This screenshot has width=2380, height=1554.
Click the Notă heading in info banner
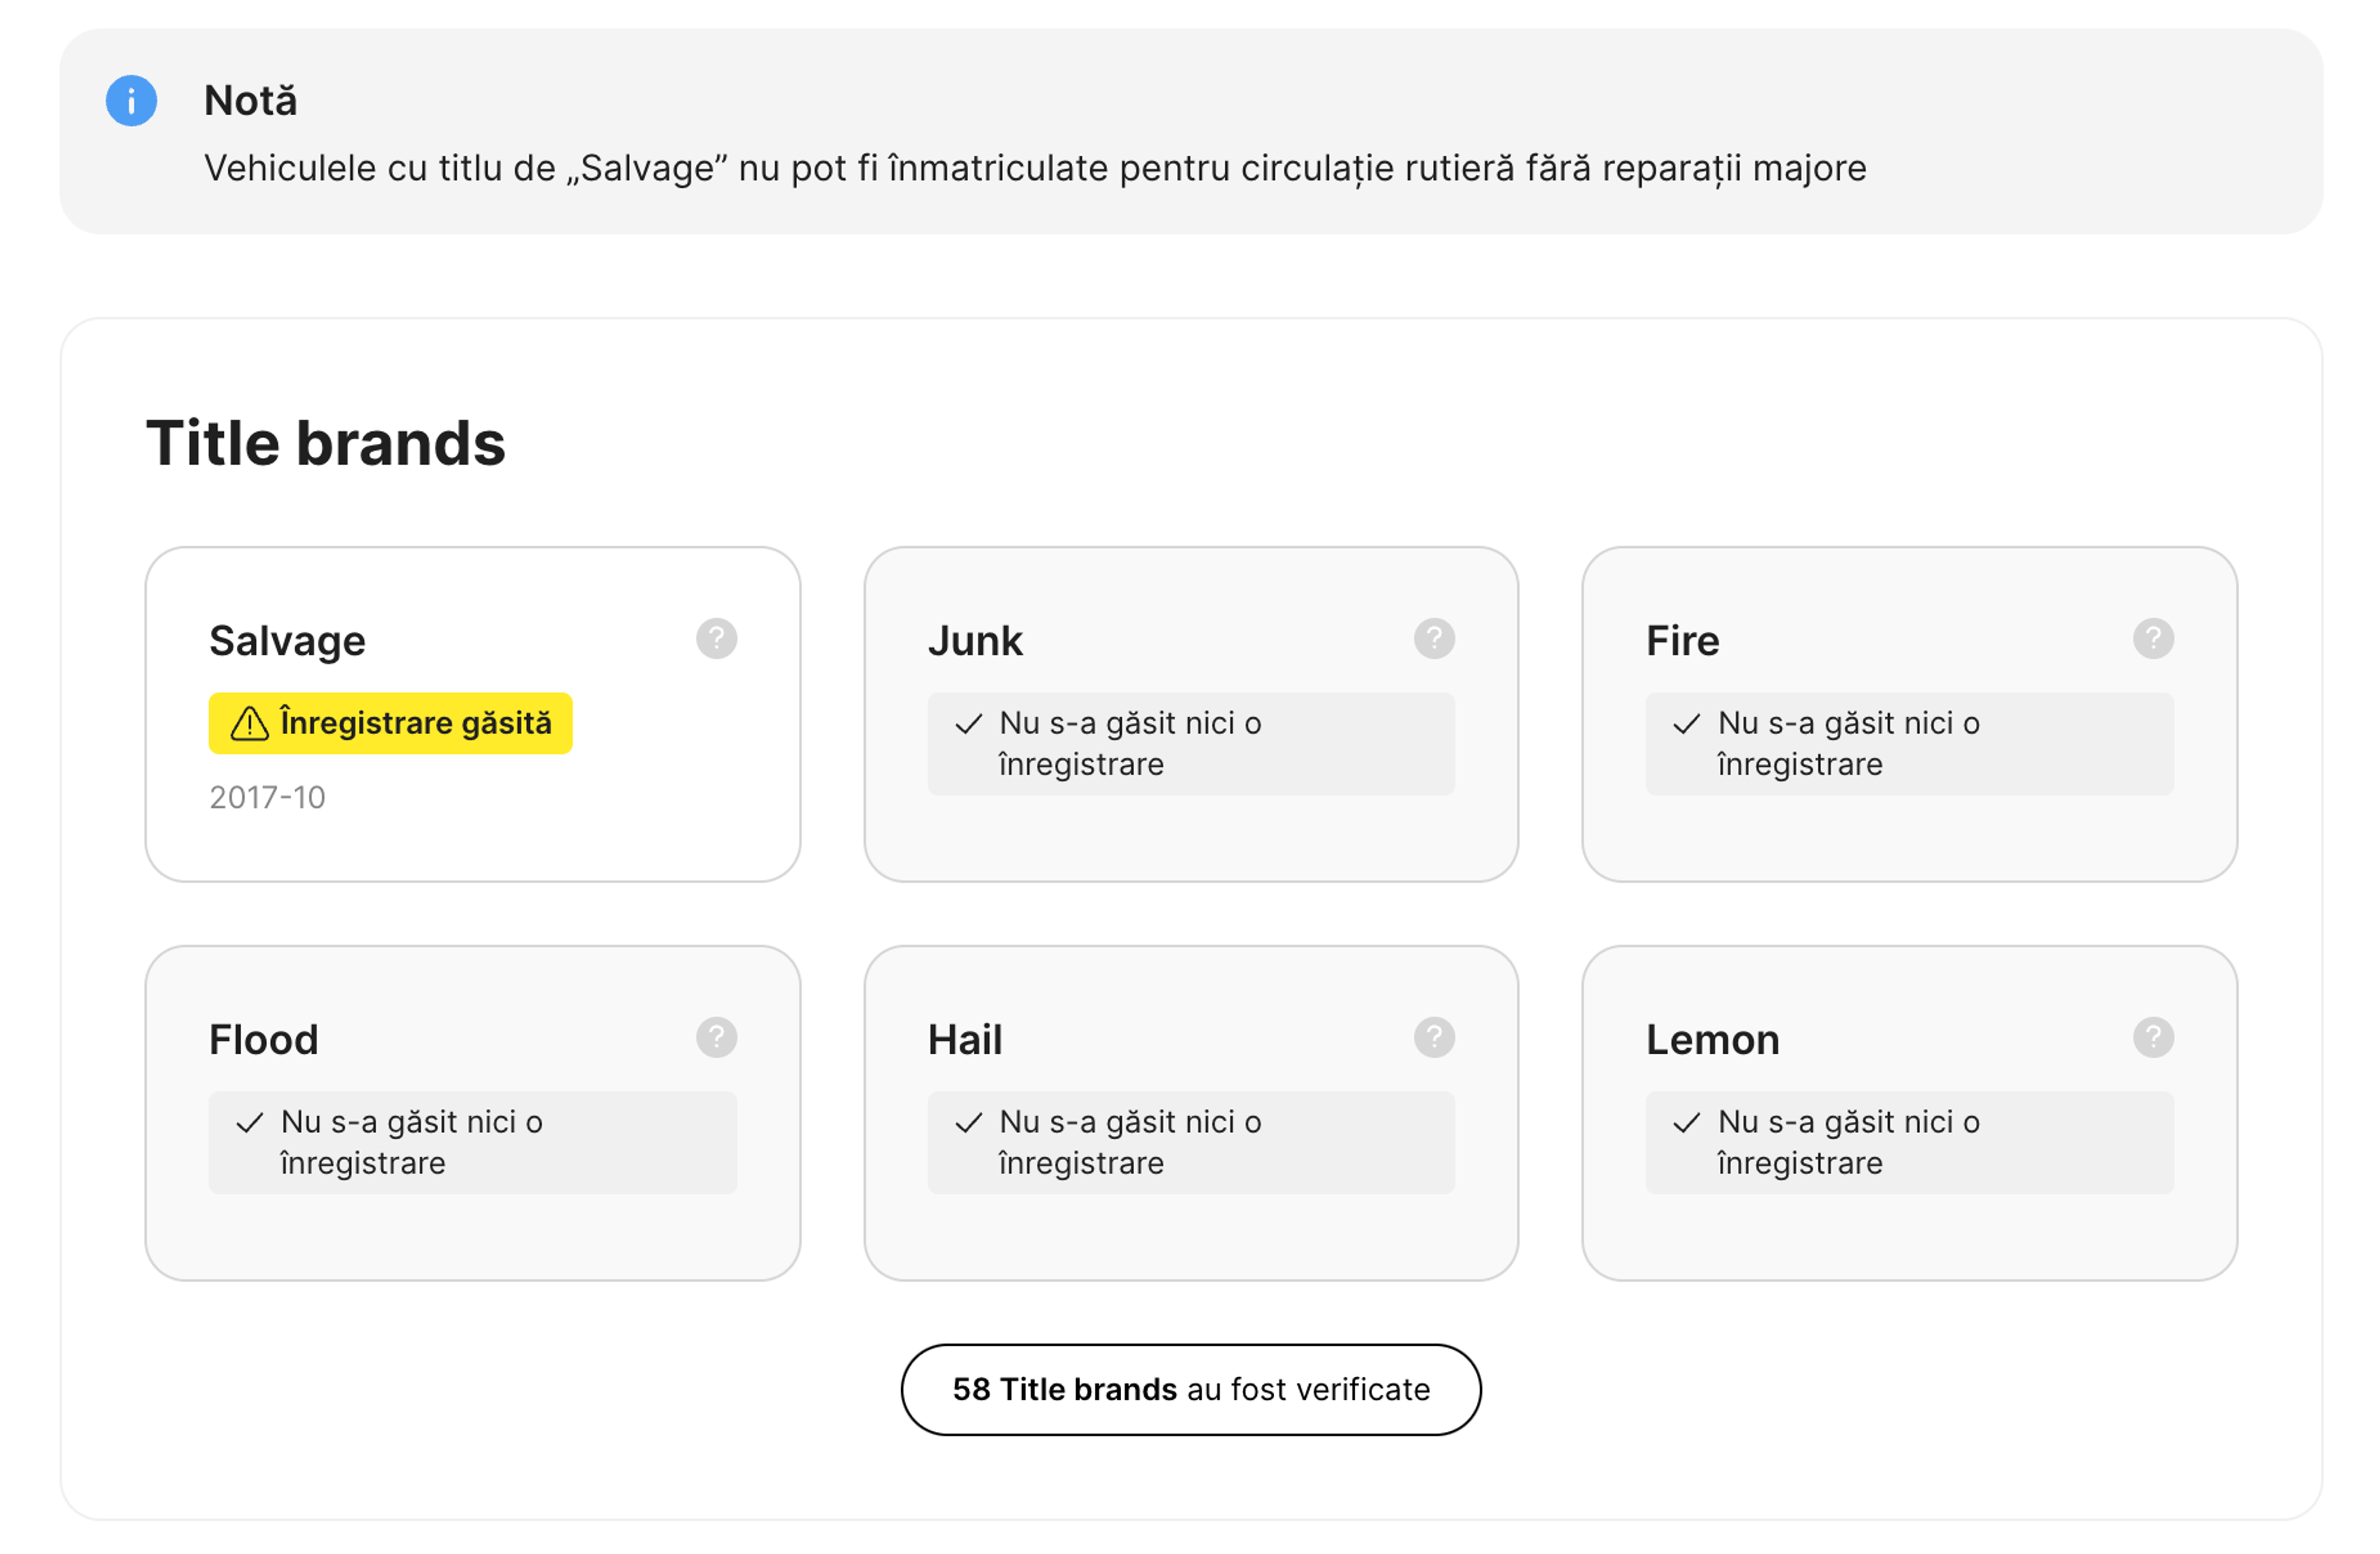tap(250, 101)
